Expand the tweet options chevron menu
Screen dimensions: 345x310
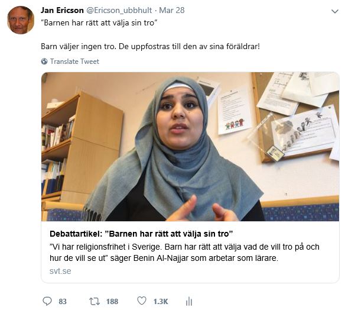tap(334, 11)
